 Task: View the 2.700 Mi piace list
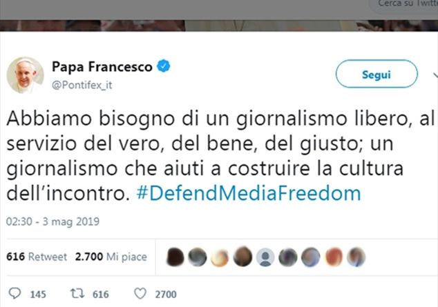click(x=111, y=257)
